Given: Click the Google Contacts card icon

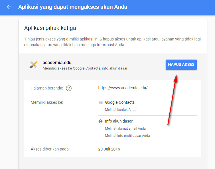Looking at the screenshot, I should (100, 103).
